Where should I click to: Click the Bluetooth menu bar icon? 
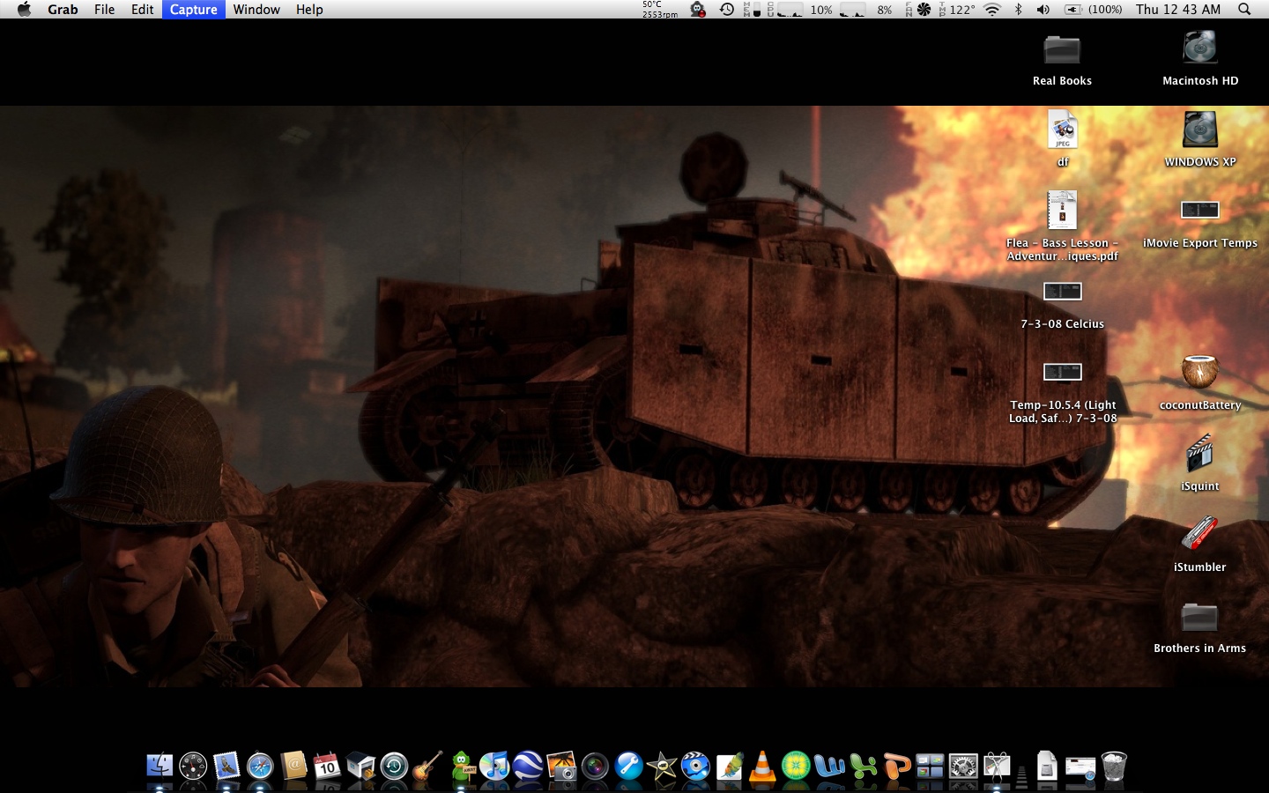point(1019,10)
